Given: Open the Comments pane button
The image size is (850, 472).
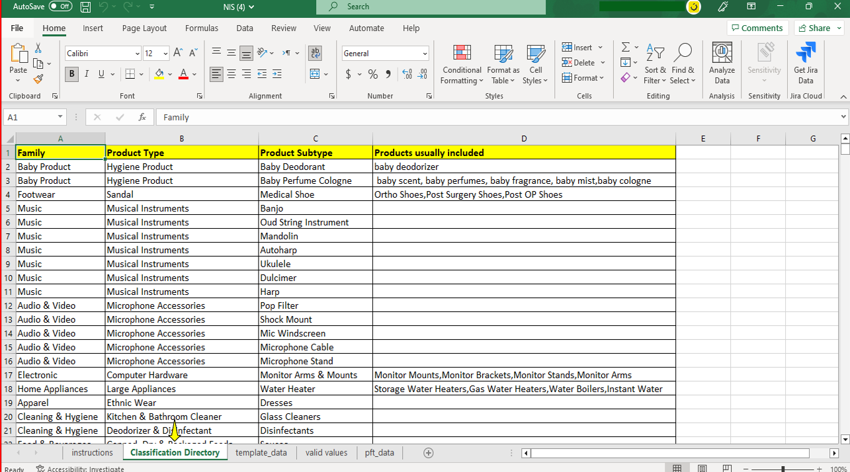Looking at the screenshot, I should pyautogui.click(x=756, y=28).
